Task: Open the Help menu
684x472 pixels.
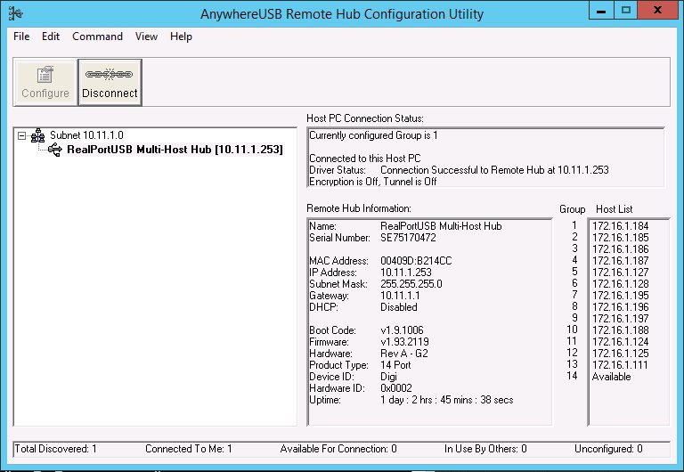Action: click(x=181, y=37)
